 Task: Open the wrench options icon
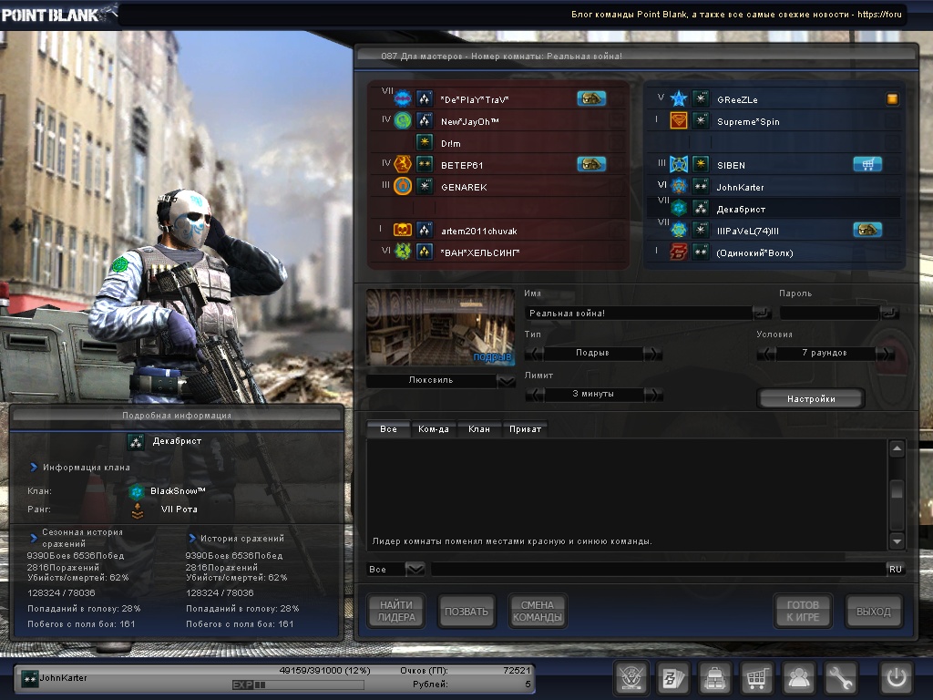[x=840, y=677]
